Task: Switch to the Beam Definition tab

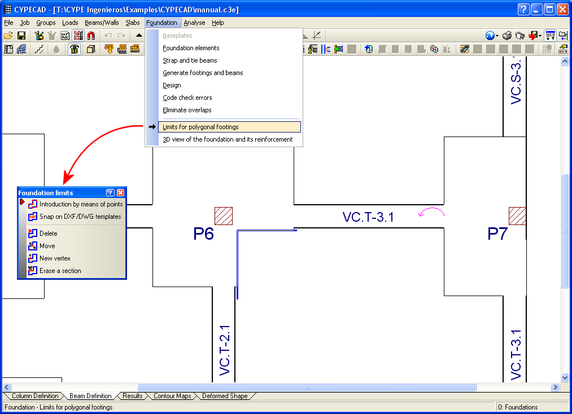Action: [90, 396]
